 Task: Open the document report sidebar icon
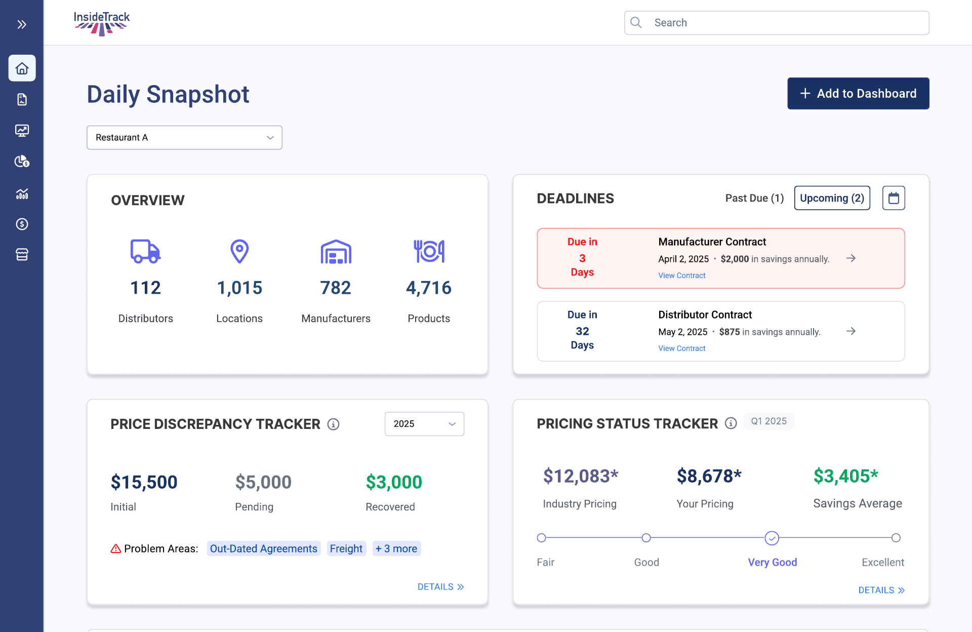pyautogui.click(x=22, y=99)
